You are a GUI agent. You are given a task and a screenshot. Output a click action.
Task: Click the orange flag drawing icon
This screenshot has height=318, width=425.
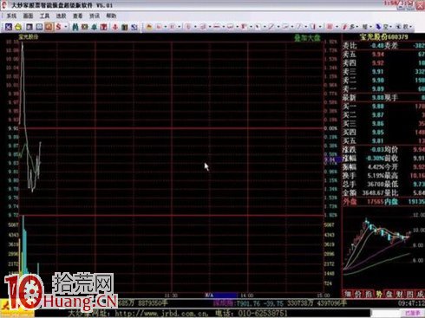(149, 27)
